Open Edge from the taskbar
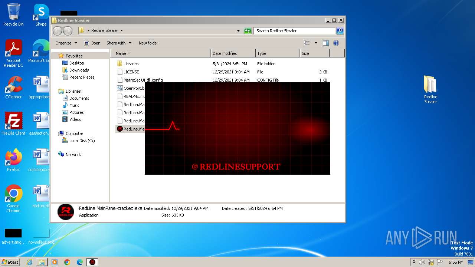Screen dimensions: 475x267 tap(80, 262)
